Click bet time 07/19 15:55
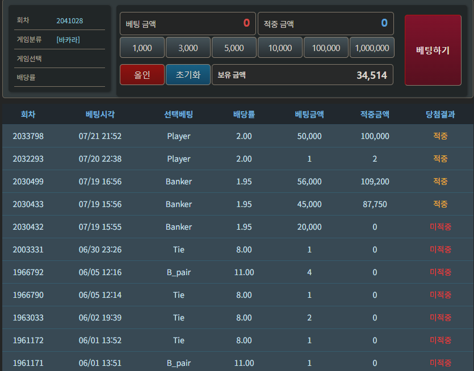 (100, 226)
